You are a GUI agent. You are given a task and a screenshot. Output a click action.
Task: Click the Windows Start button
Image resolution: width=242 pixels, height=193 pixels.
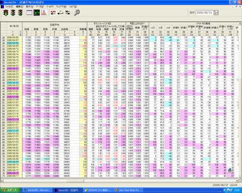10,190
